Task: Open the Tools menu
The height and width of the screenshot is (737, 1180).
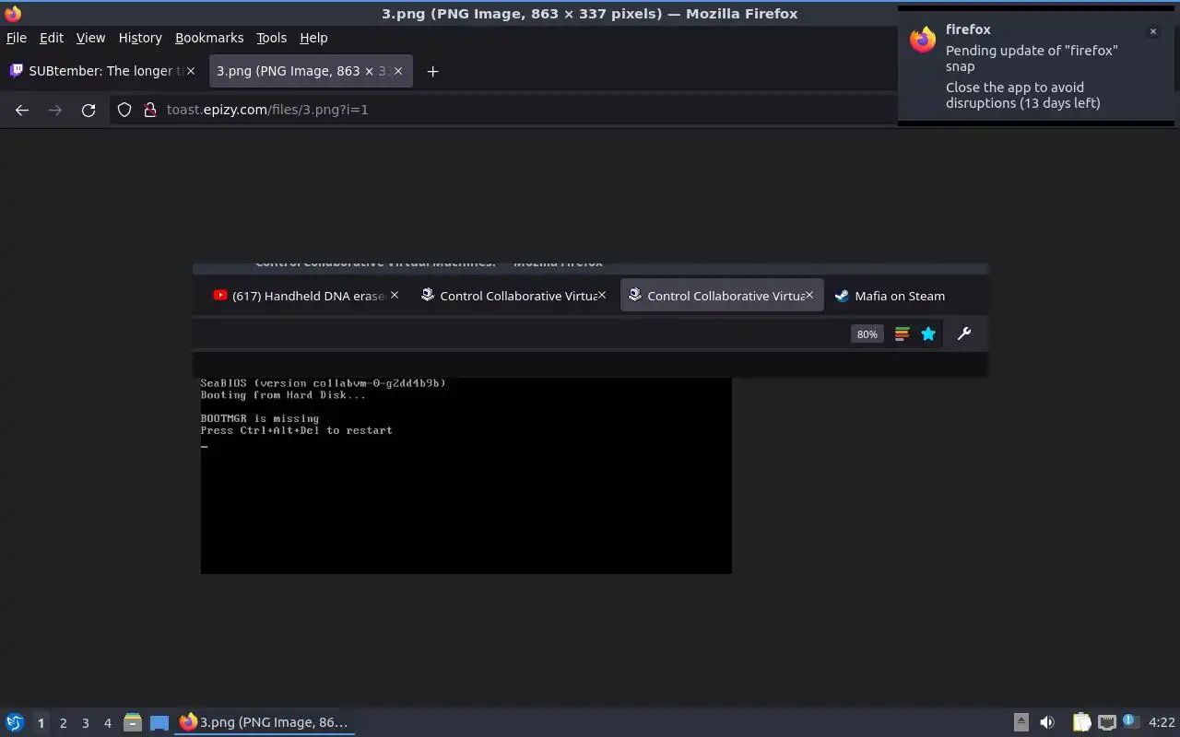Action: click(271, 38)
